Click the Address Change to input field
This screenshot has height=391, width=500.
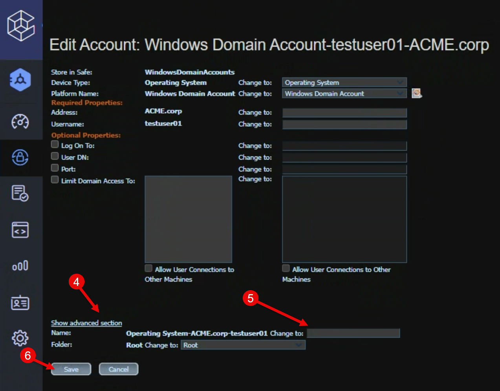tap(344, 113)
